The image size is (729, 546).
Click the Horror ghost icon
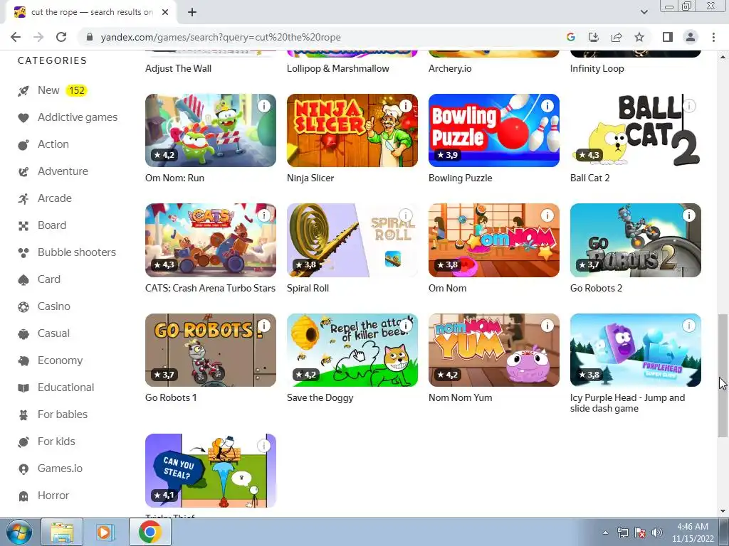(23, 496)
